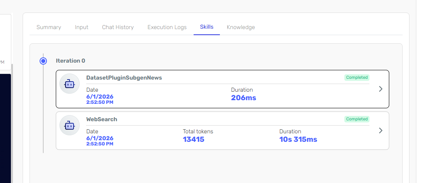This screenshot has height=183, width=422.
Task: Click the 13415 total tokens value
Action: coord(194,139)
